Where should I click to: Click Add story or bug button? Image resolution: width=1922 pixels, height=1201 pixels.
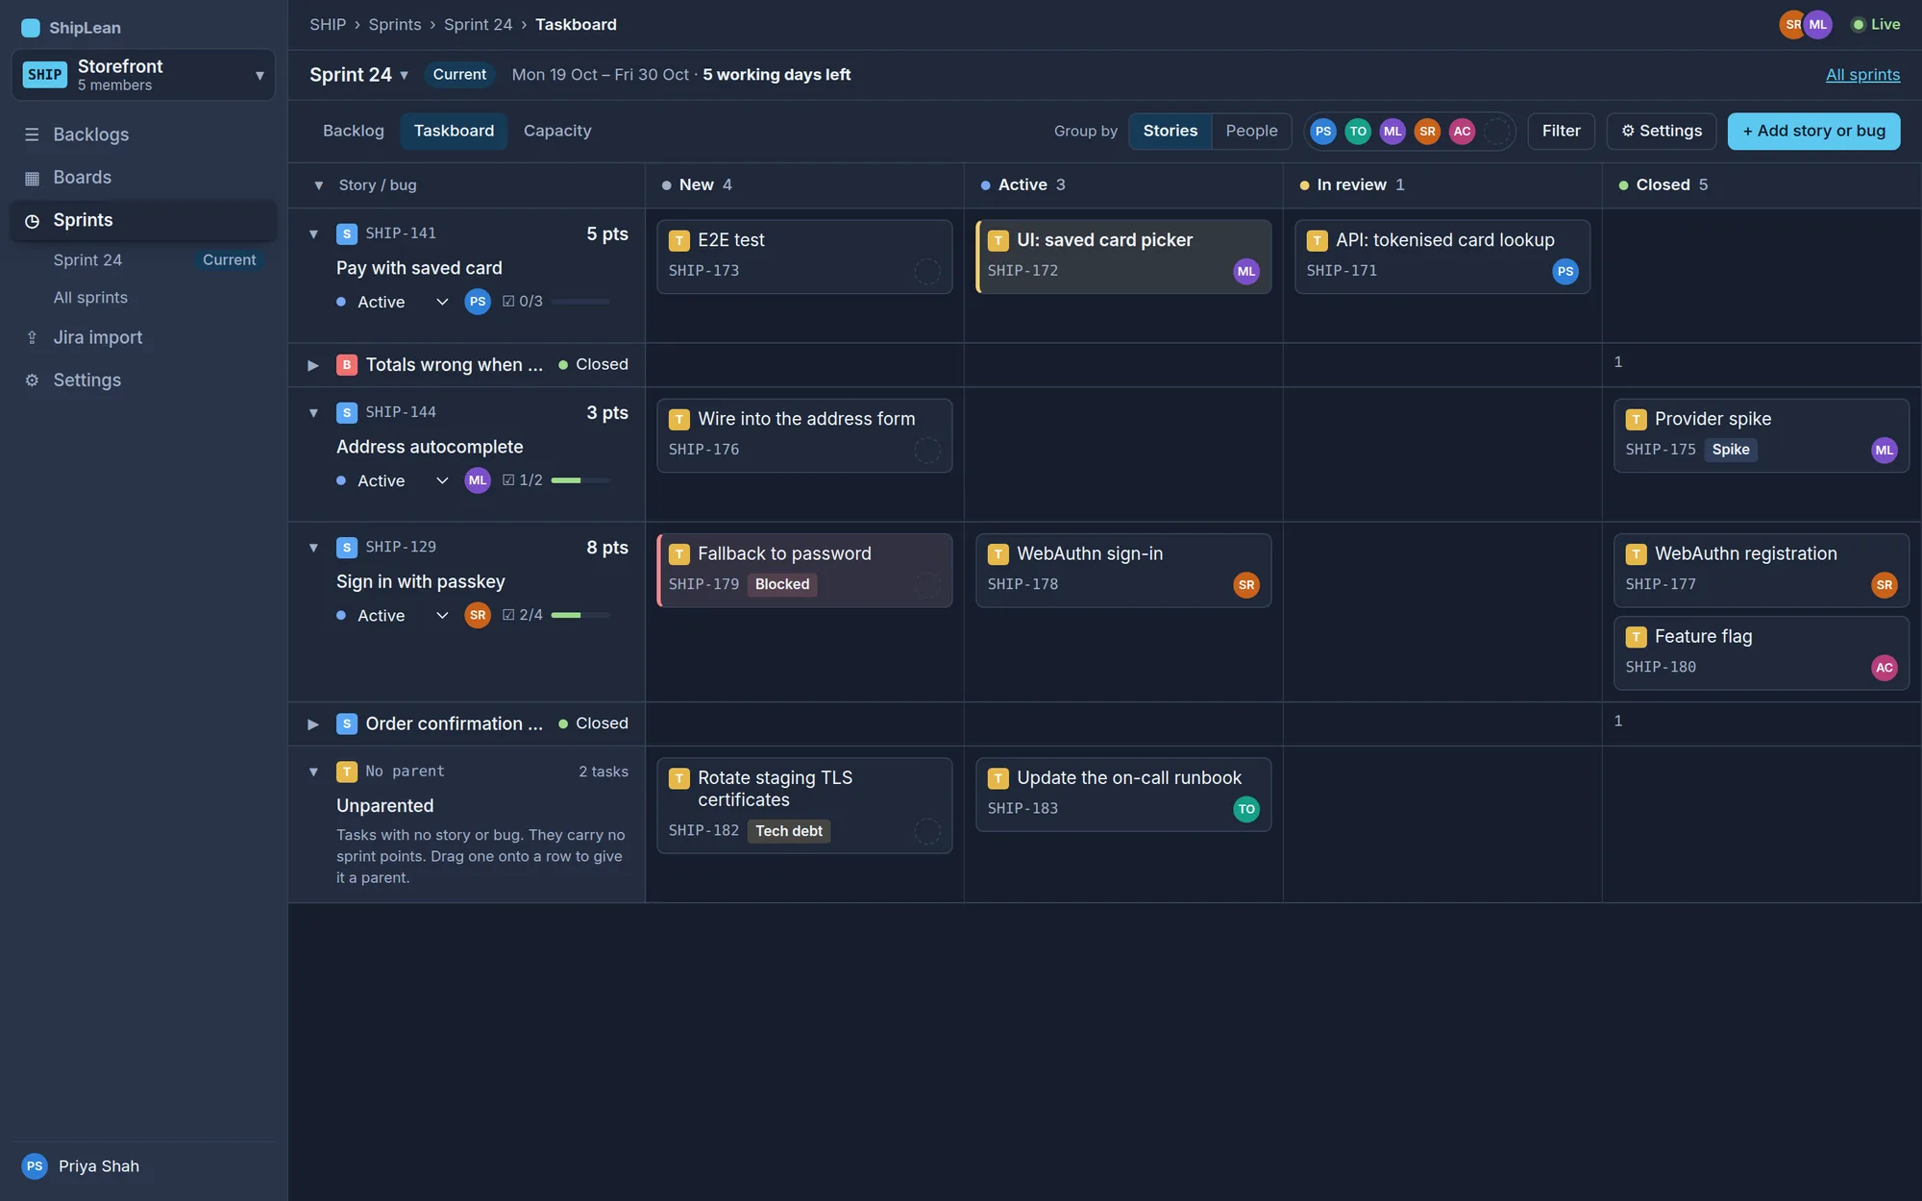point(1813,131)
